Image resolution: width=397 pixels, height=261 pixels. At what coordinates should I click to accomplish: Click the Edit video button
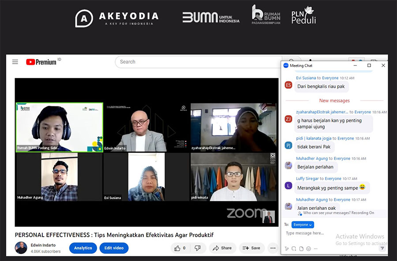tap(114, 248)
